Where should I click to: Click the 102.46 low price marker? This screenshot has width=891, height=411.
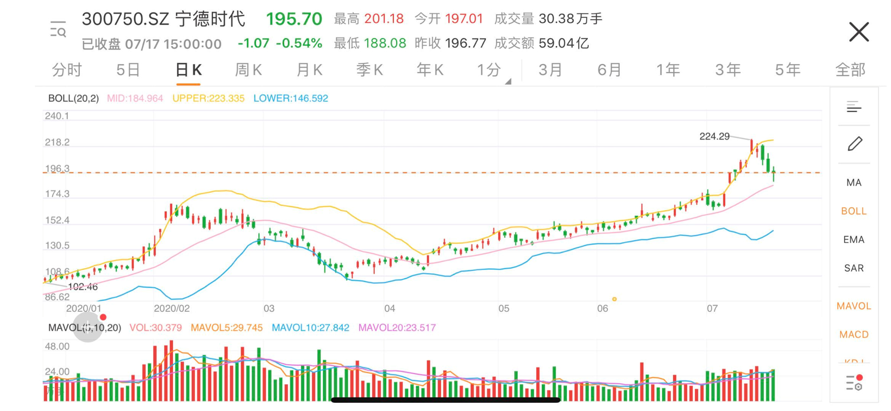83,287
